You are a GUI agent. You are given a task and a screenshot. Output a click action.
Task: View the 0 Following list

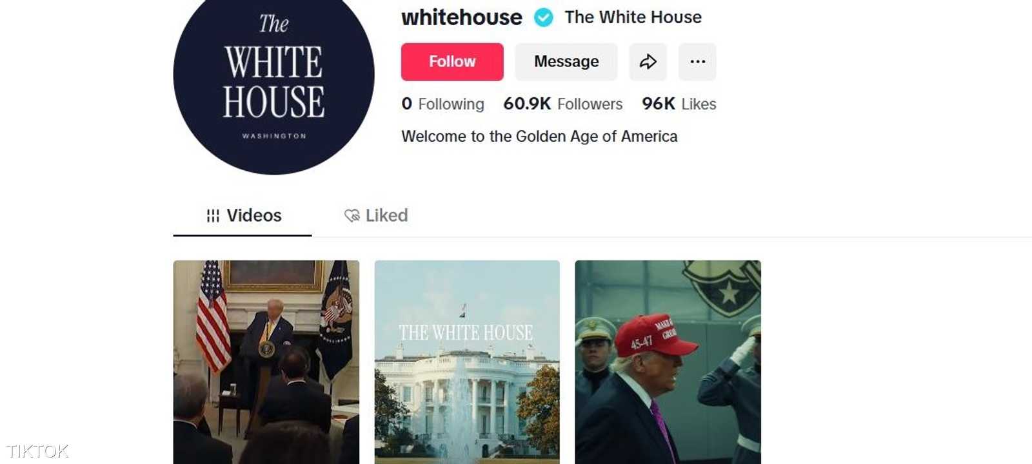442,104
